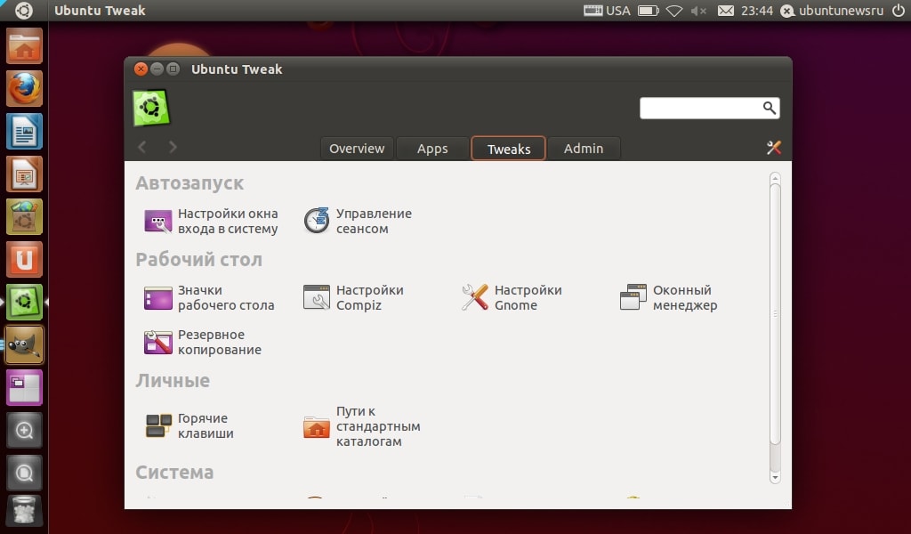Open the network Wi-Fi indicator
The image size is (911, 534).
point(674,11)
